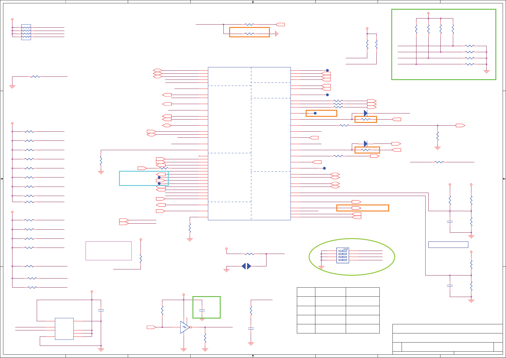Click the resistor network pack at top-left
The image size is (506, 358).
(x=26, y=32)
